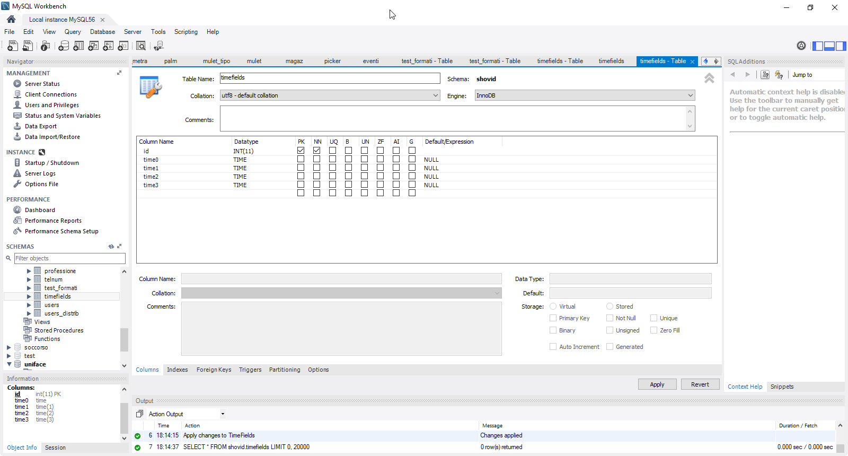Open the Engine dropdown showing InnoDB
Image resolution: width=848 pixels, height=456 pixels.
click(585, 95)
